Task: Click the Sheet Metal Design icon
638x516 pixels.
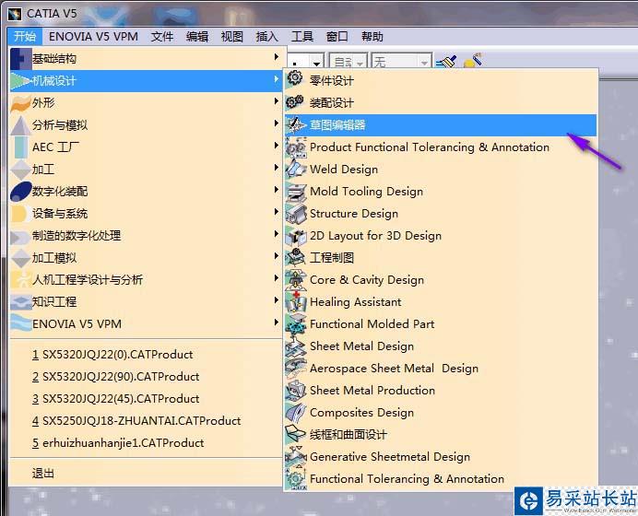Action: coord(296,346)
